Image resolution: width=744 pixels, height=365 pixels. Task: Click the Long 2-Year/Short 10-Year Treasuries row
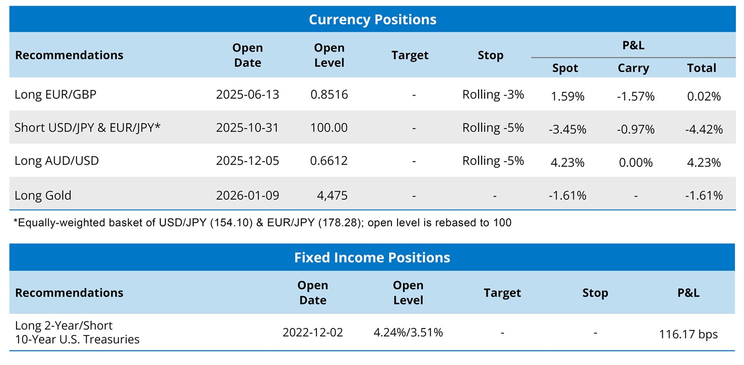coord(77,333)
